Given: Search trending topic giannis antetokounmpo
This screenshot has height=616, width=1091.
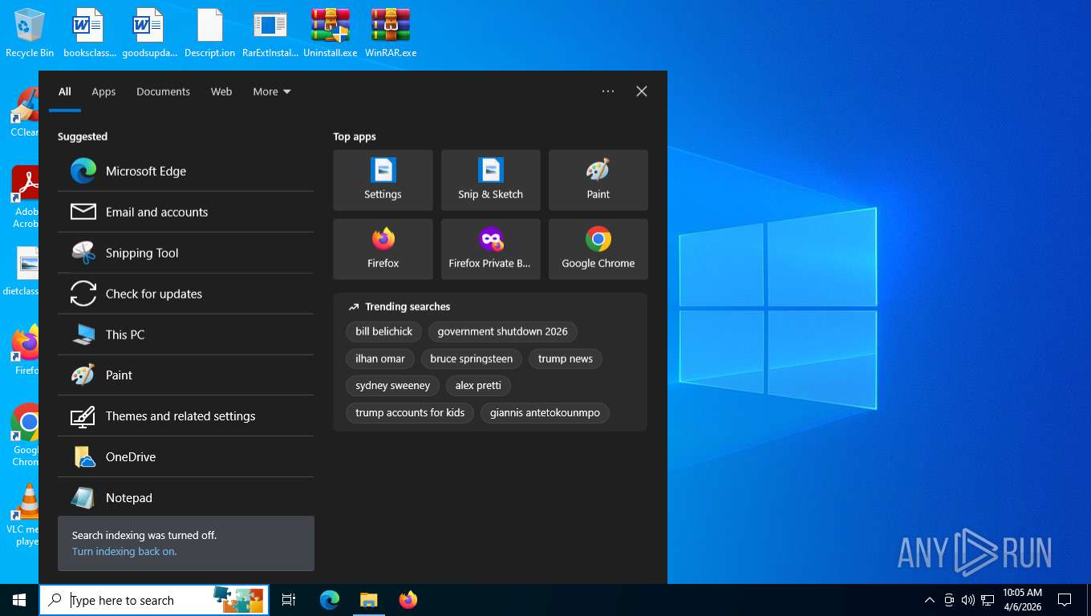Looking at the screenshot, I should [545, 413].
